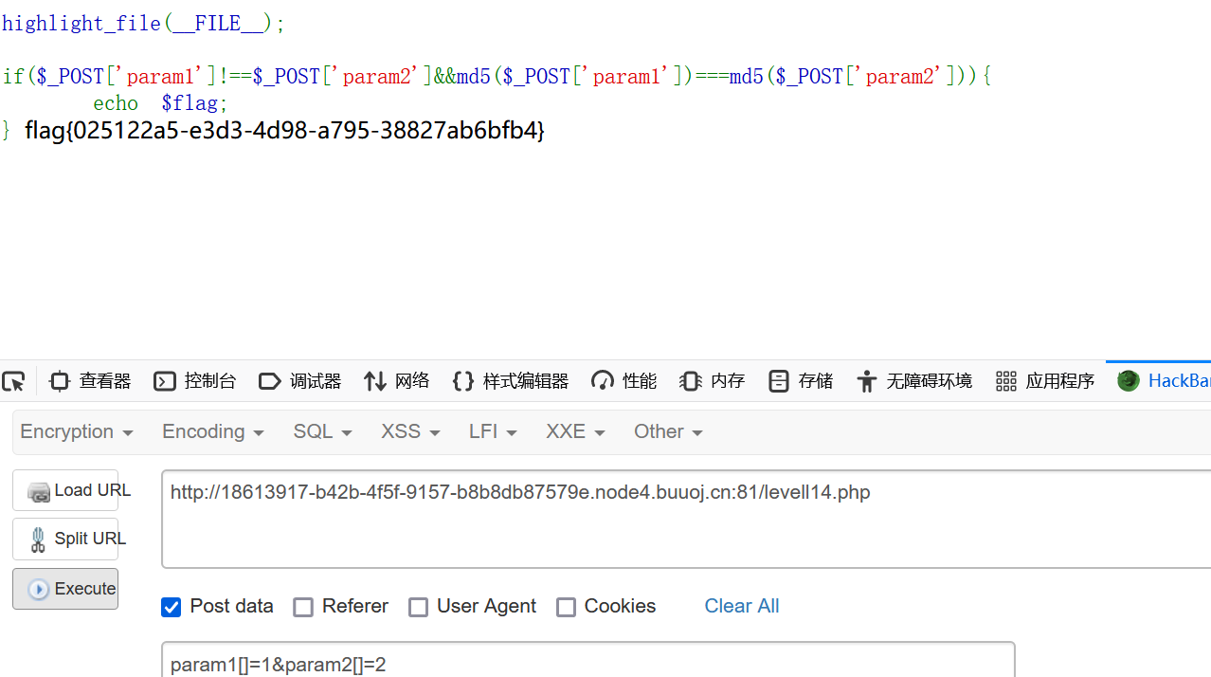Select the param1 post data field
Screen dimensions: 1211x677
pos(587,661)
